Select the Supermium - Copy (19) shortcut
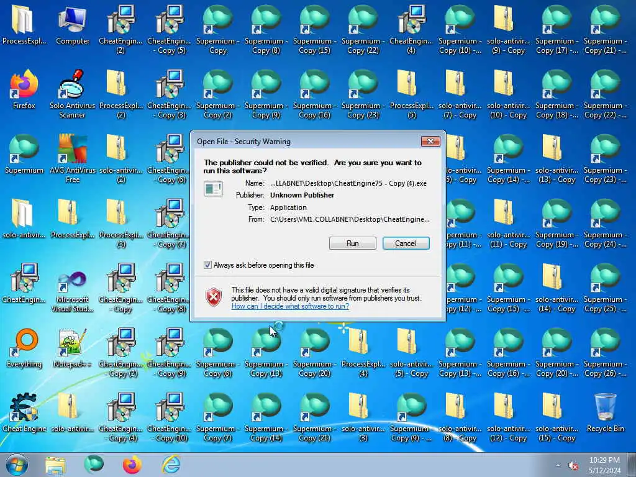Image resolution: width=636 pixels, height=477 pixels. (556, 224)
